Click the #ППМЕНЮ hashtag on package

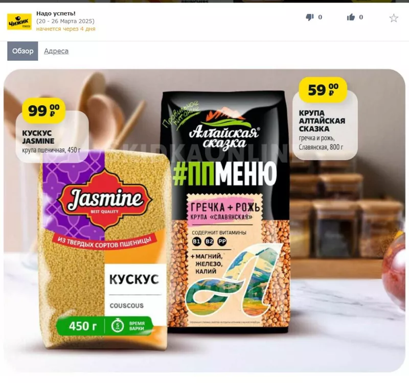(224, 174)
